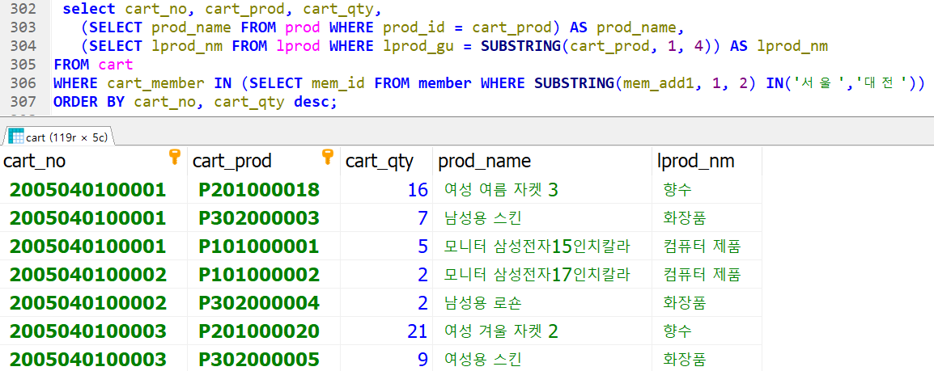Select the '남성용 스킨' cell
The image size is (934, 371).
tap(542, 217)
